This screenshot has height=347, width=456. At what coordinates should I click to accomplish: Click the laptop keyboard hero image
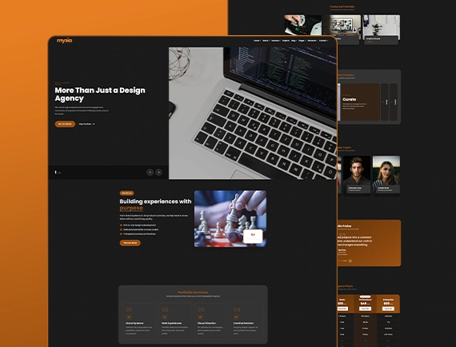(253, 114)
